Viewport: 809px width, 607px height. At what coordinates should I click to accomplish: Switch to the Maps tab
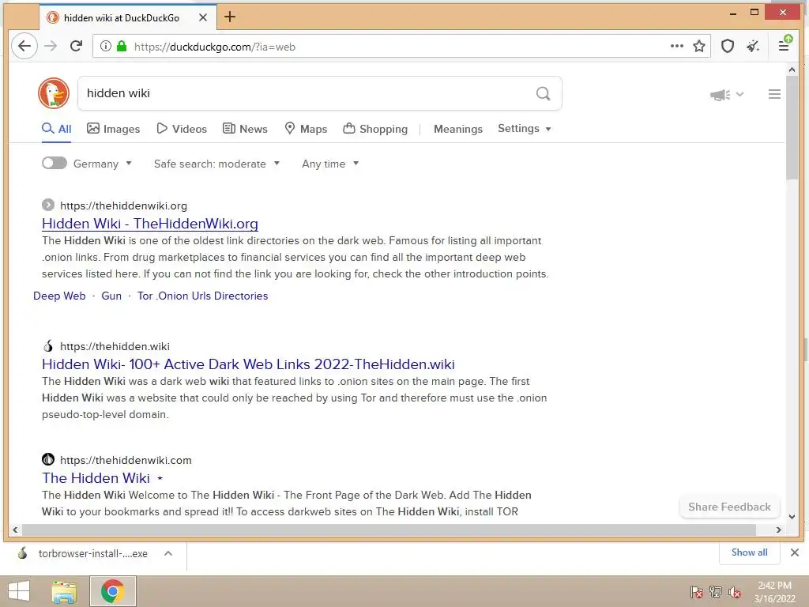(x=306, y=129)
